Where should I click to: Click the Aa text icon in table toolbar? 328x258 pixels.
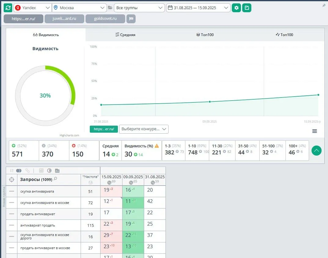click(57, 171)
